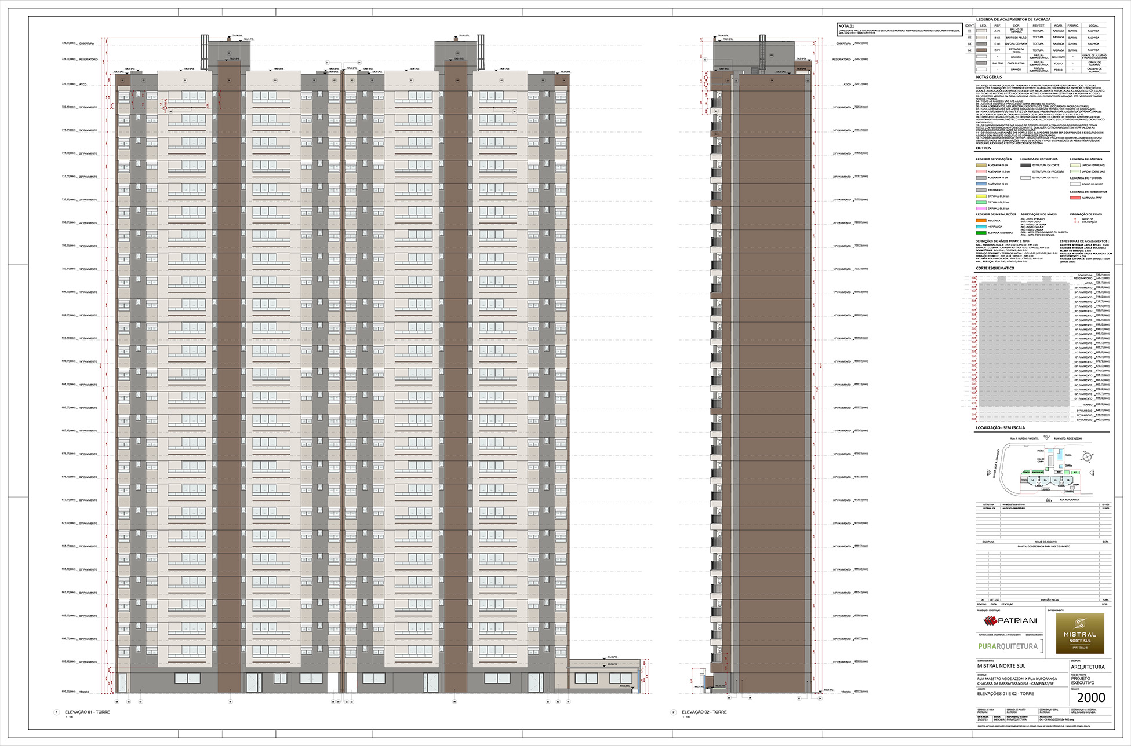Click the 'NOTAS GERAIS' heading
1131x746 pixels.
[988, 77]
